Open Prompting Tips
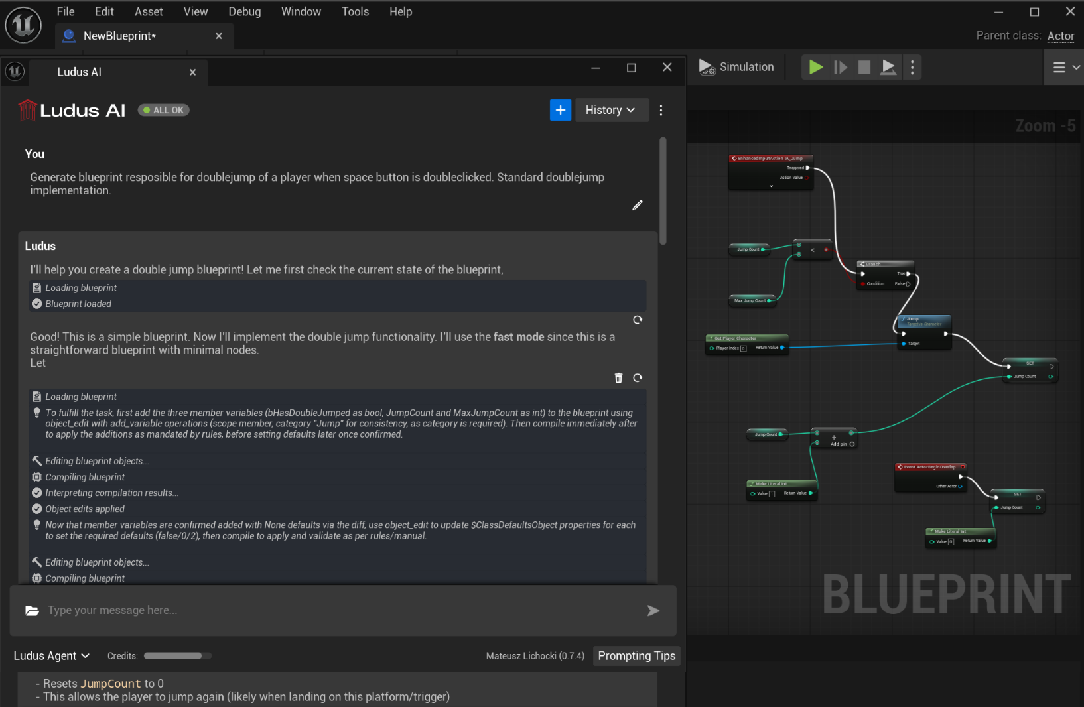 (x=636, y=656)
